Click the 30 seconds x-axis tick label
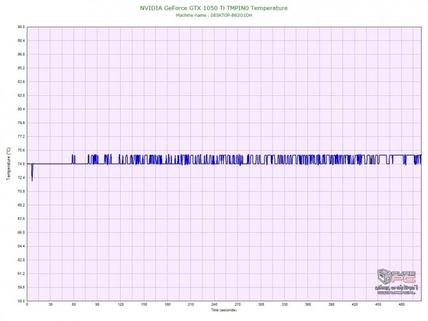Screen dimensions: 428x321 coord(50,304)
